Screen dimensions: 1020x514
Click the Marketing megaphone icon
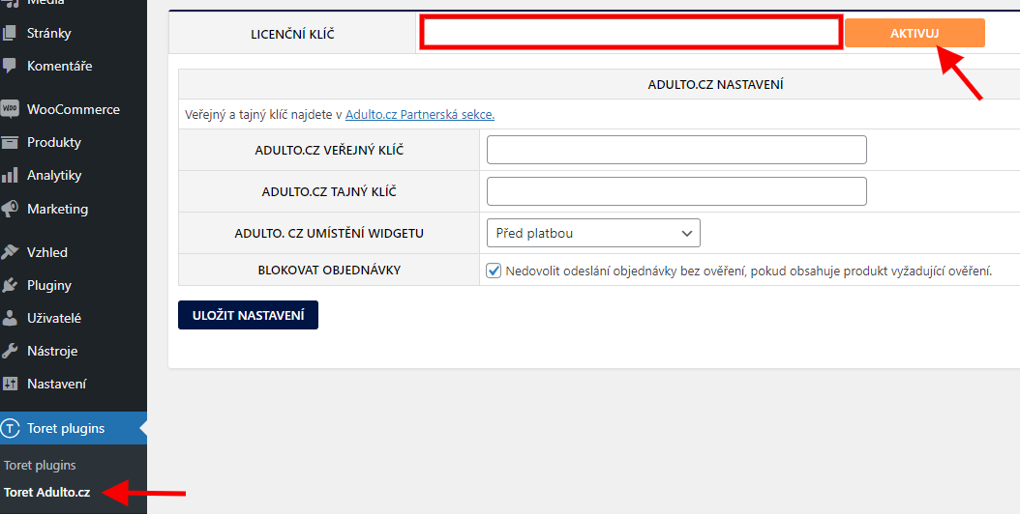point(11,209)
